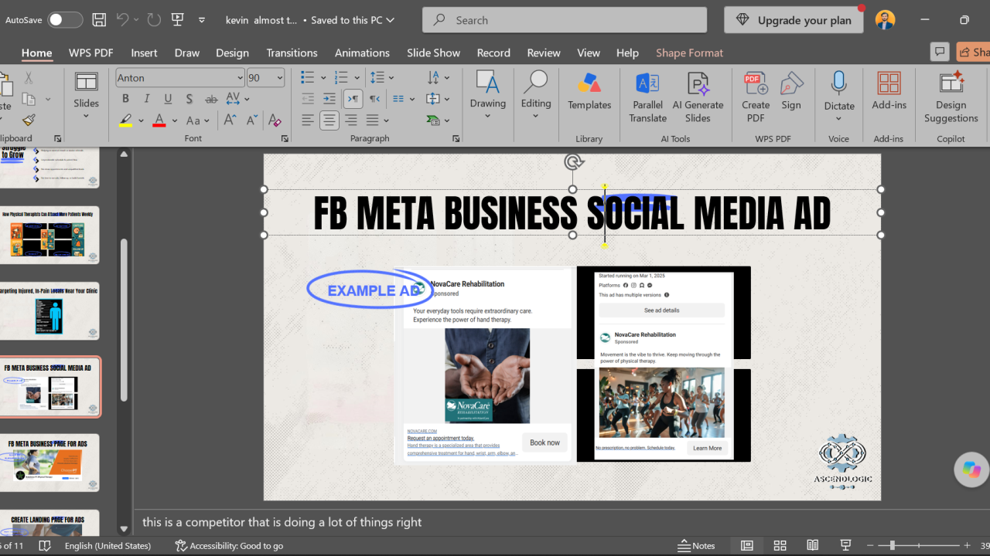The height and width of the screenshot is (556, 990).
Task: Apply numbered list
Action: [340, 78]
